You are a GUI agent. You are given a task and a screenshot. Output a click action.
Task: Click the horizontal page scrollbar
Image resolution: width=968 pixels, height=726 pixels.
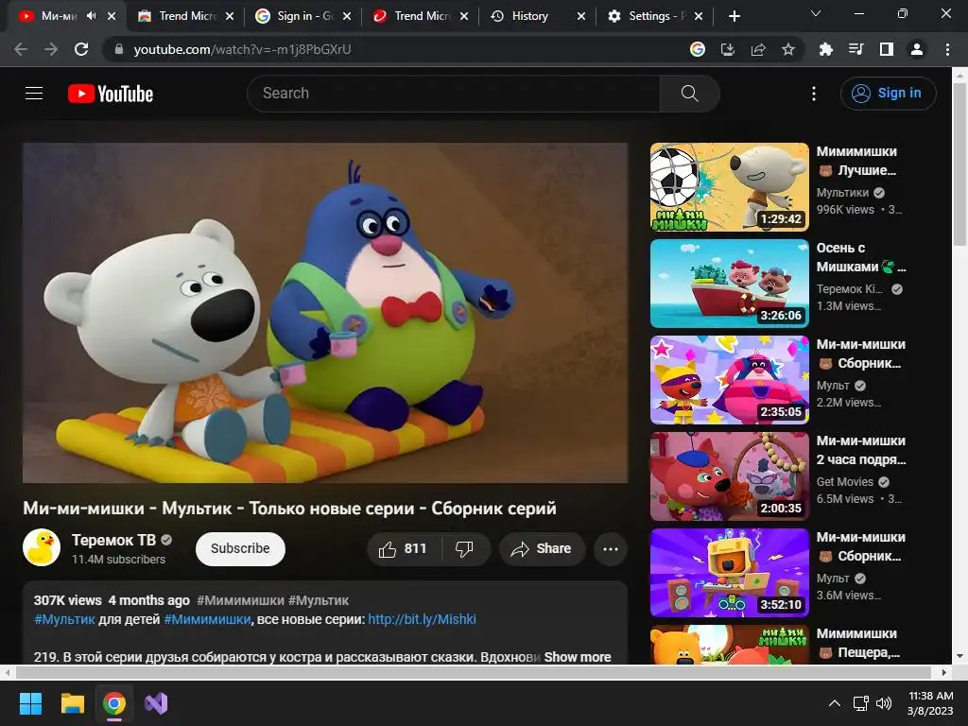473,672
